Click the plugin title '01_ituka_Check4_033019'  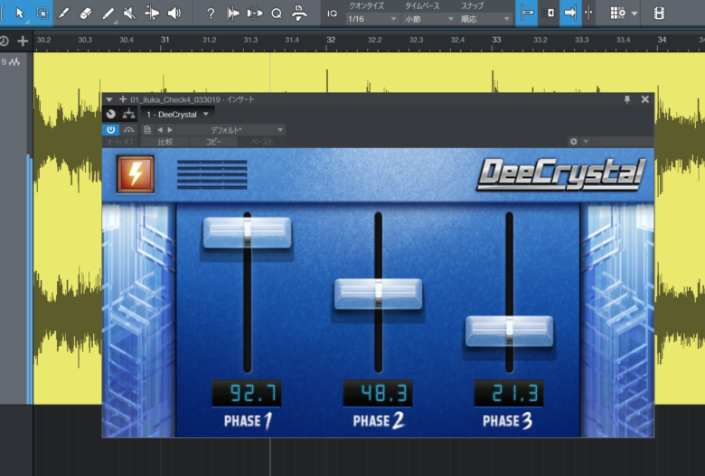pos(175,99)
